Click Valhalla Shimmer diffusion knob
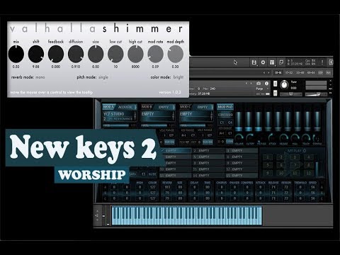The image size is (340, 255). coord(76,54)
